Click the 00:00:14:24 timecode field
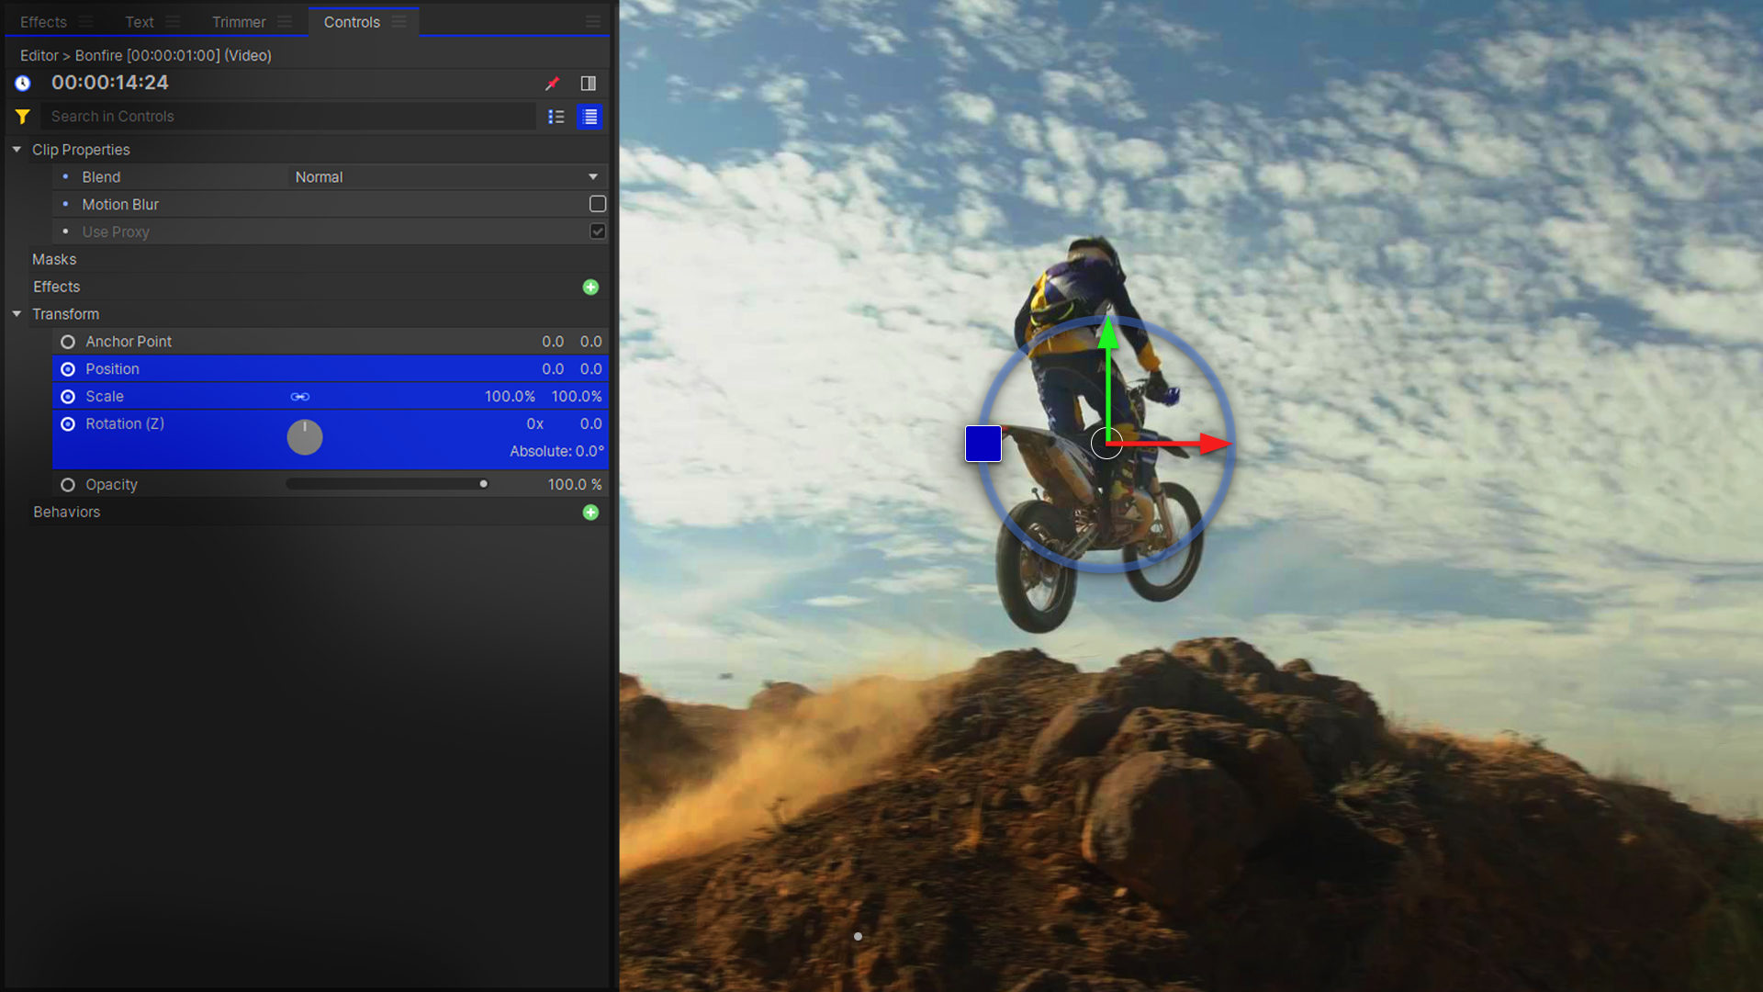Viewport: 1763px width, 992px height. coord(110,83)
